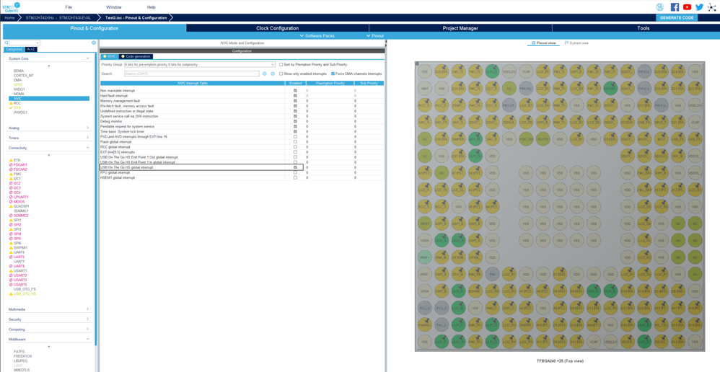Switch to Clock Configuration tab
Image resolution: width=720 pixels, height=372 pixels.
click(277, 28)
